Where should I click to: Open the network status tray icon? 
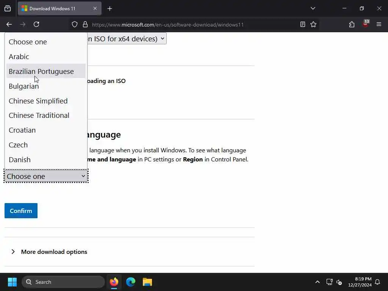[329, 282]
